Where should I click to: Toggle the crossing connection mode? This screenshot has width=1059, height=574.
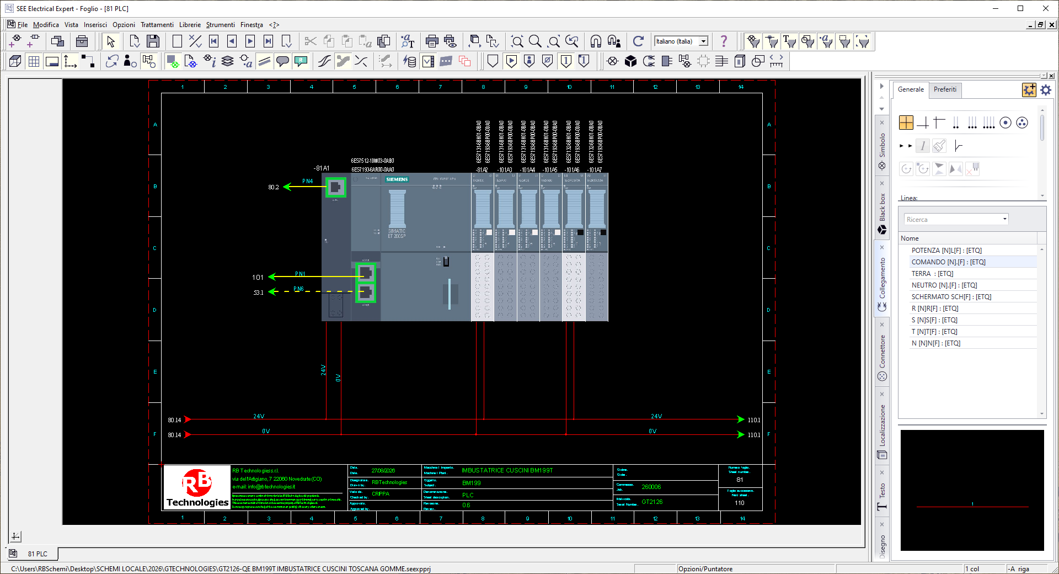click(x=906, y=123)
